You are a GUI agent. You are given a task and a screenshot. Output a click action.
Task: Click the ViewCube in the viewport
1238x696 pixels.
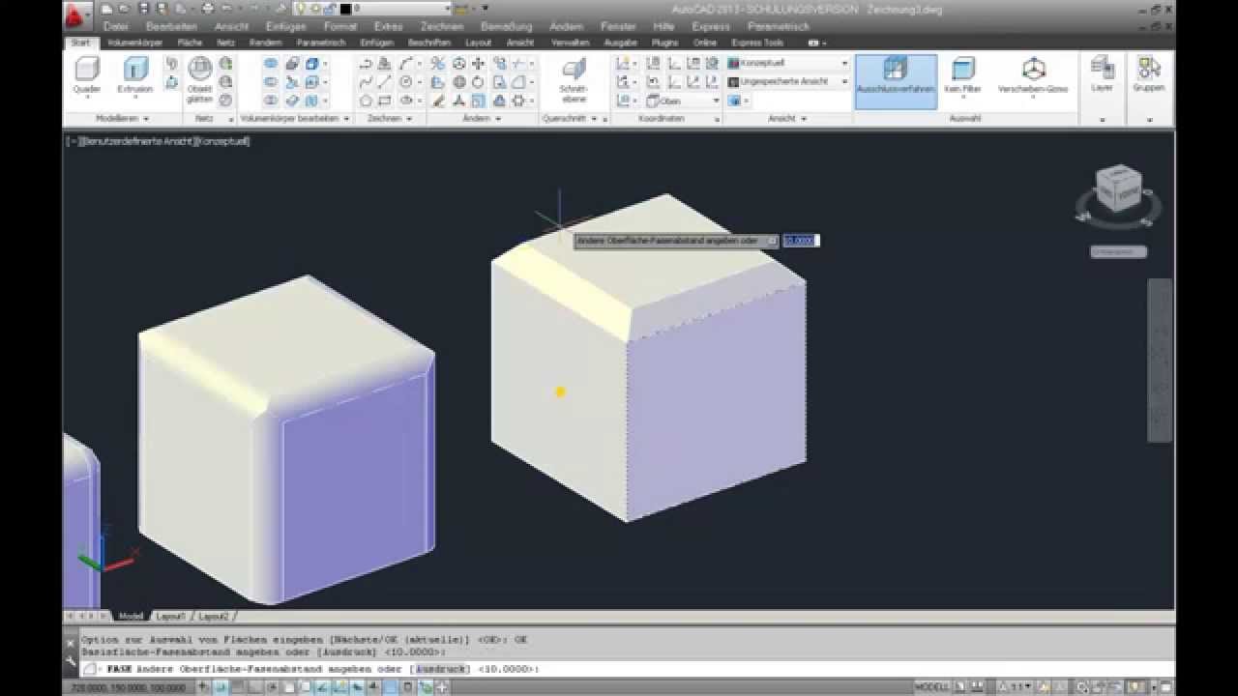point(1119,190)
